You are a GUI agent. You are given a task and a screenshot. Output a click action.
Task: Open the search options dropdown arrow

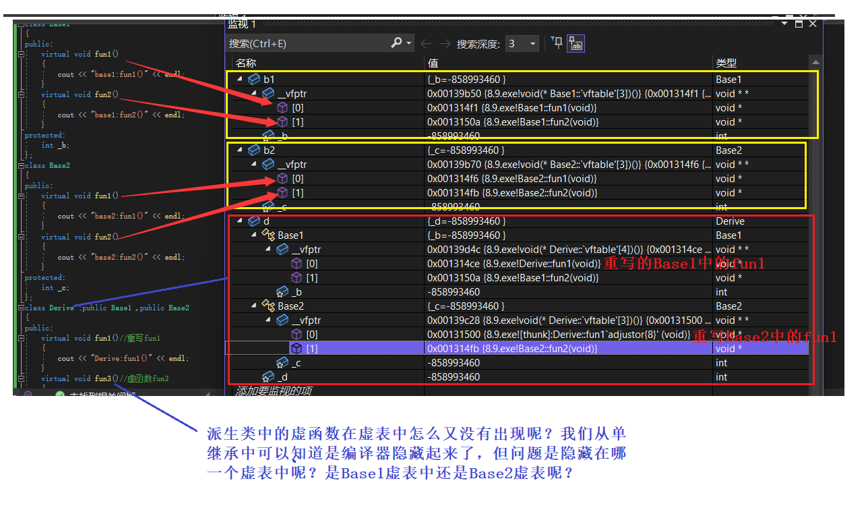click(408, 44)
